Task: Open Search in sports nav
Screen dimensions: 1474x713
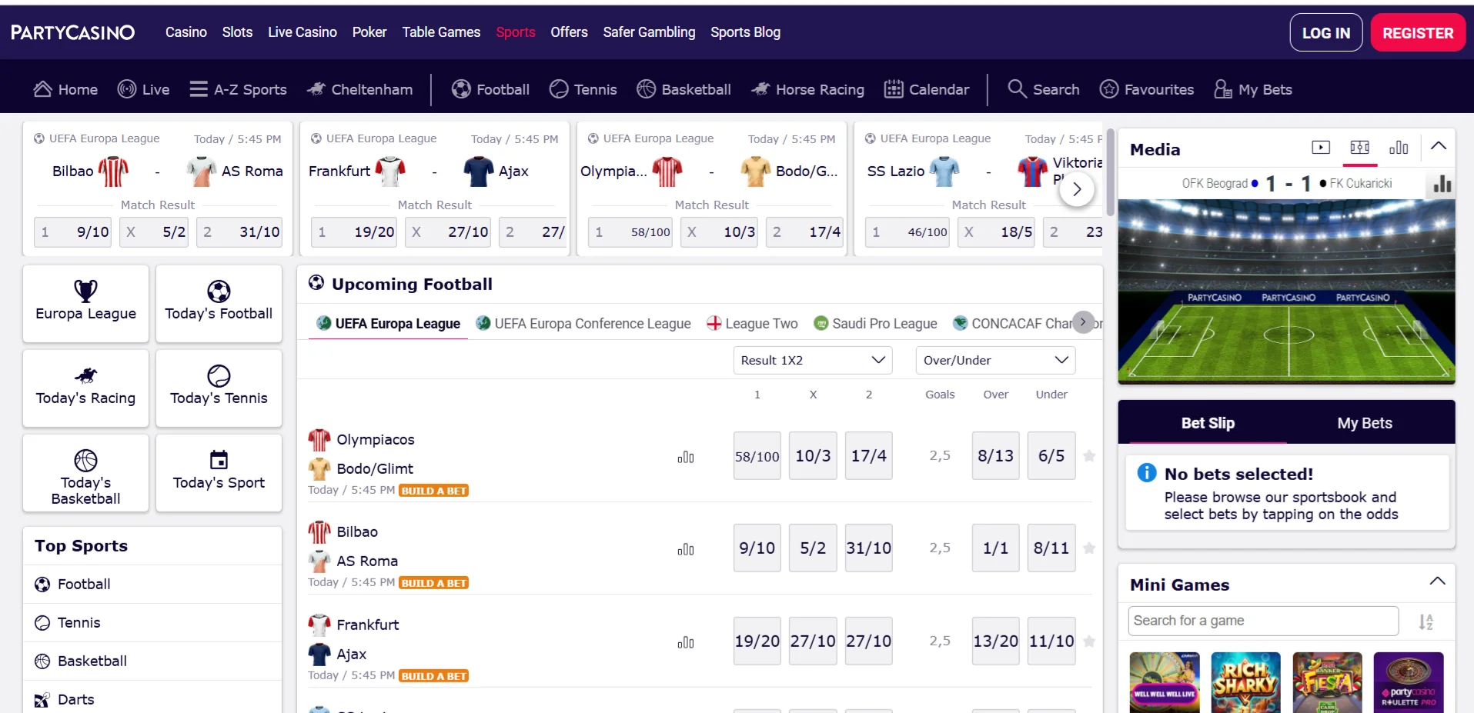Action: click(x=1044, y=89)
